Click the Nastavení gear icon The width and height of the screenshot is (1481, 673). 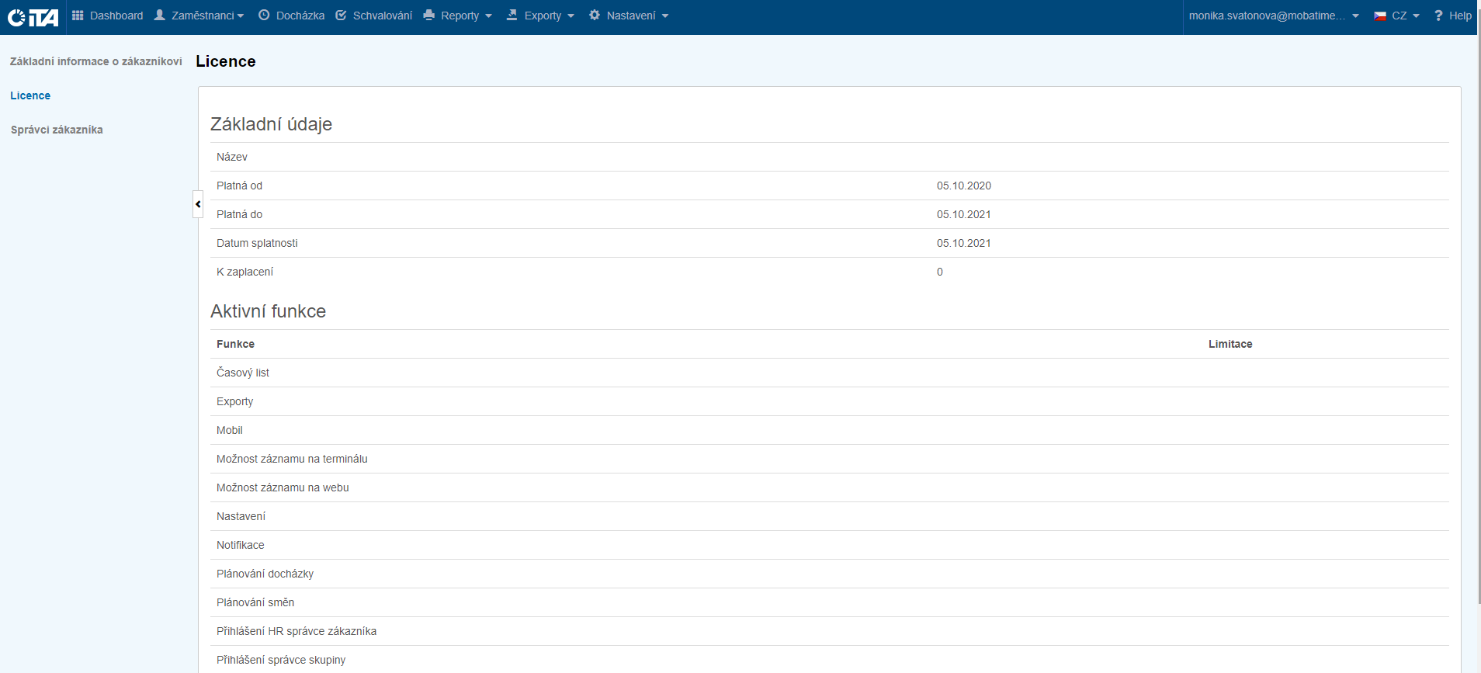[x=595, y=16]
